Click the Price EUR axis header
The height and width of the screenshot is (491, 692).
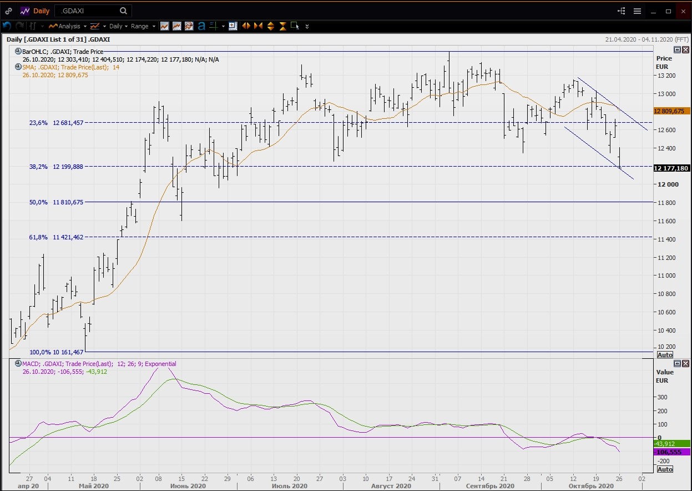tap(664, 62)
